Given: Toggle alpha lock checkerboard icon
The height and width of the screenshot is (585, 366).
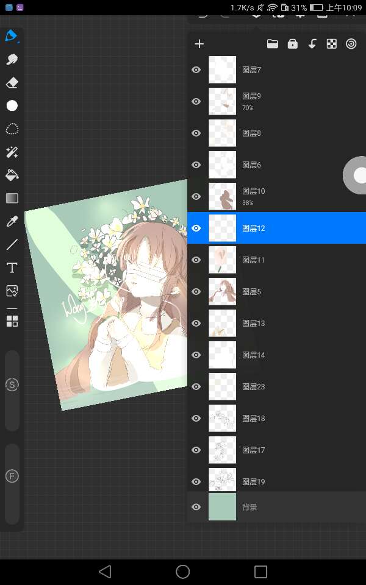Looking at the screenshot, I should click(332, 44).
